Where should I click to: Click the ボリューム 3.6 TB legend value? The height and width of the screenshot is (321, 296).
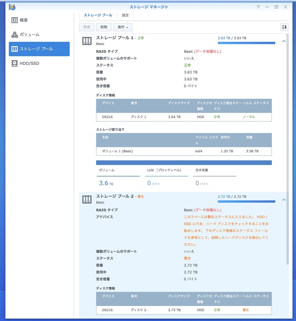(x=106, y=183)
